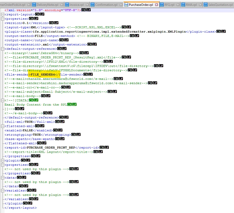Click the report-id PURCHASE_ORDER_PRINT_REP value
Image resolution: width=234 pixels, height=213 pixels.
51,148
